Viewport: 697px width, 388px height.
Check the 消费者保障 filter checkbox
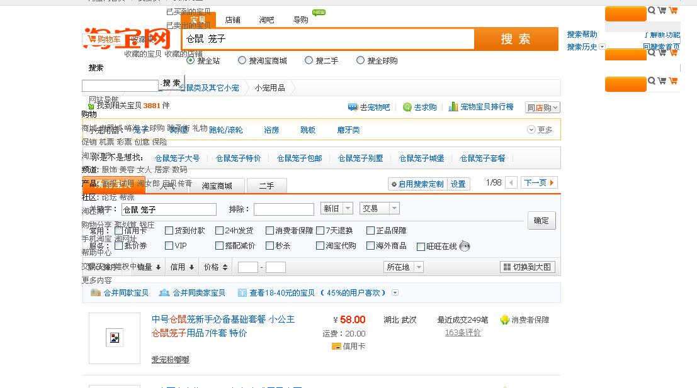(x=269, y=230)
